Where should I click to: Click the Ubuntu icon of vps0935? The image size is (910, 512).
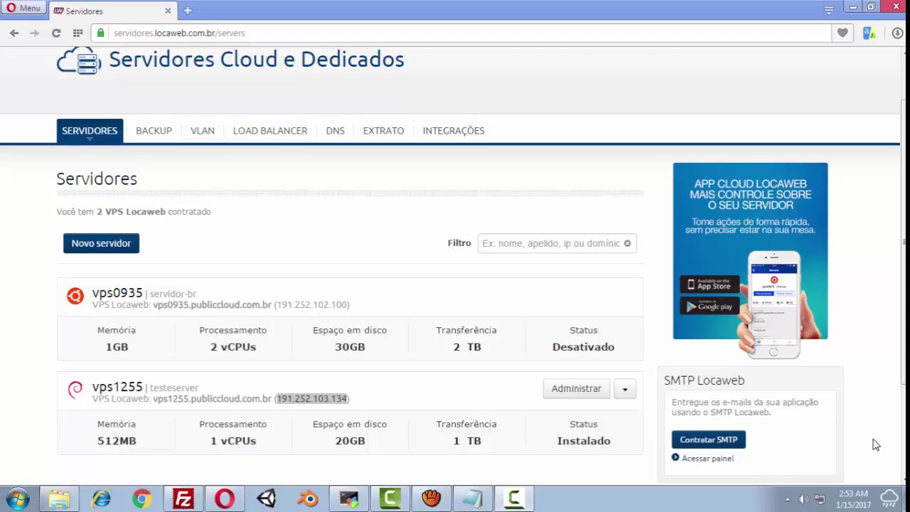[x=75, y=296]
